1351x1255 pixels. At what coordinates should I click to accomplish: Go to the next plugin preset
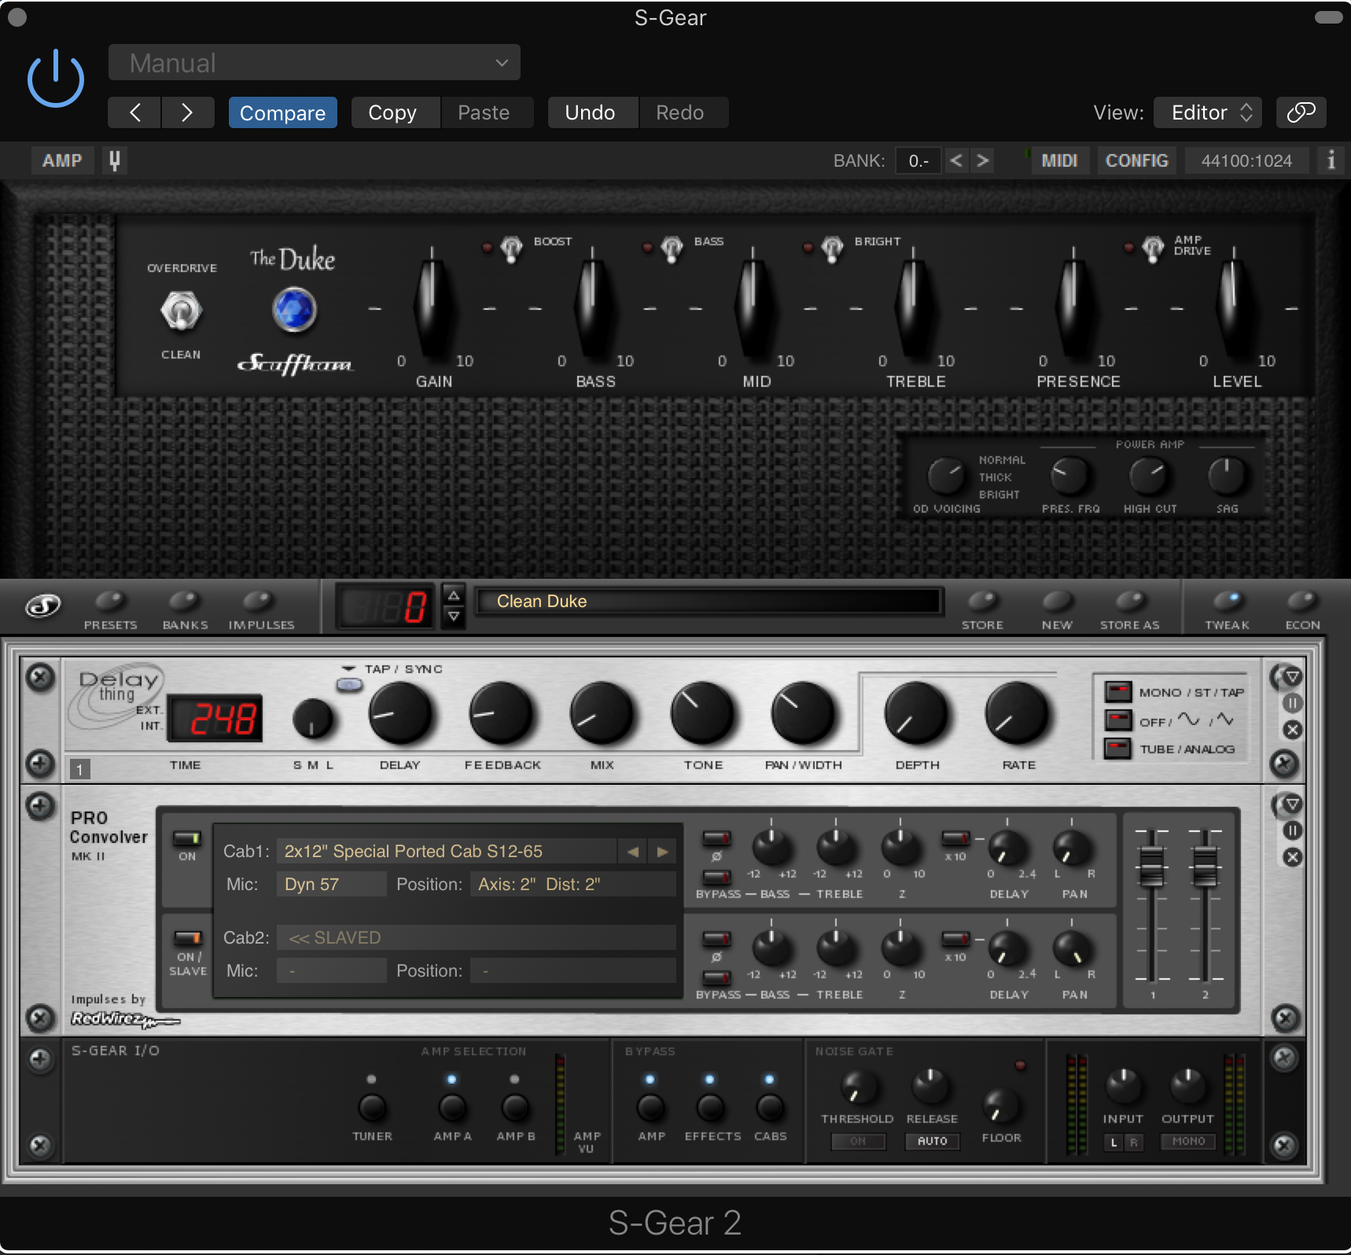click(187, 112)
